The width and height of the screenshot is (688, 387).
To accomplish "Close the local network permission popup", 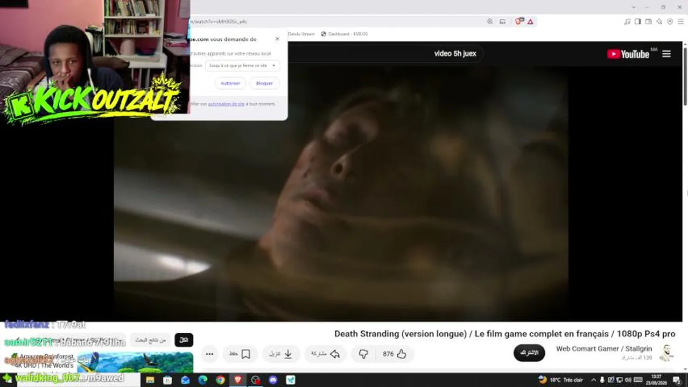I will click(x=277, y=39).
